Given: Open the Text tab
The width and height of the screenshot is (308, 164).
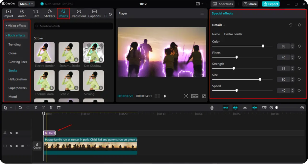Looking at the screenshot, I should coord(36,14).
